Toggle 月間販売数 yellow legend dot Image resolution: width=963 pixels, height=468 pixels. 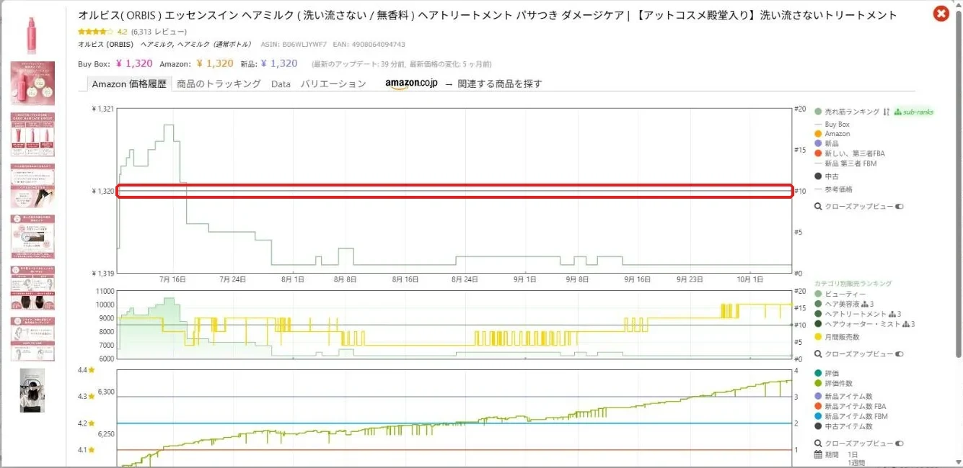(818, 337)
